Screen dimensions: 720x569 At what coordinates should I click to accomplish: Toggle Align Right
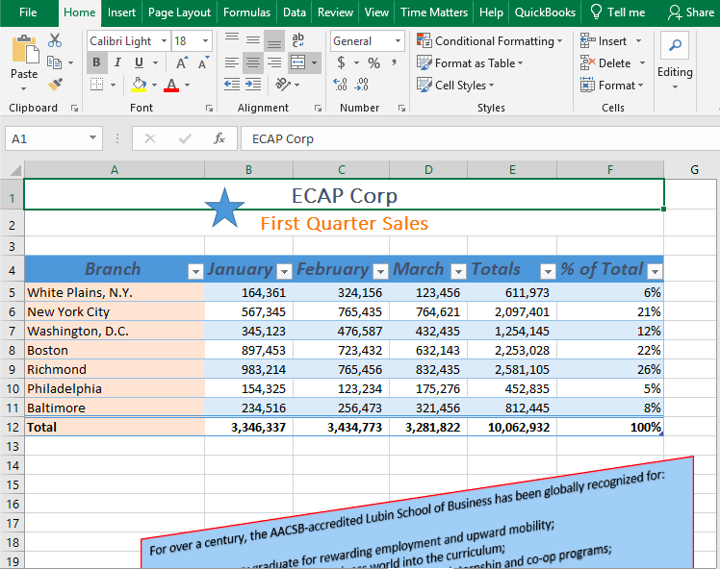tap(274, 62)
